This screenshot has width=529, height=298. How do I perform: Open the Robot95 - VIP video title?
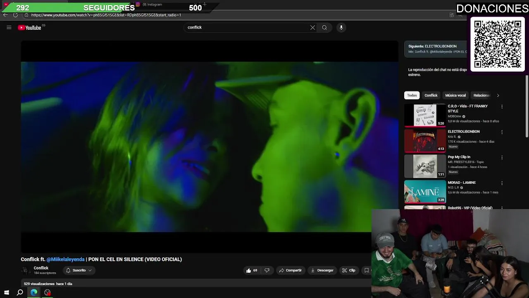[470, 208]
